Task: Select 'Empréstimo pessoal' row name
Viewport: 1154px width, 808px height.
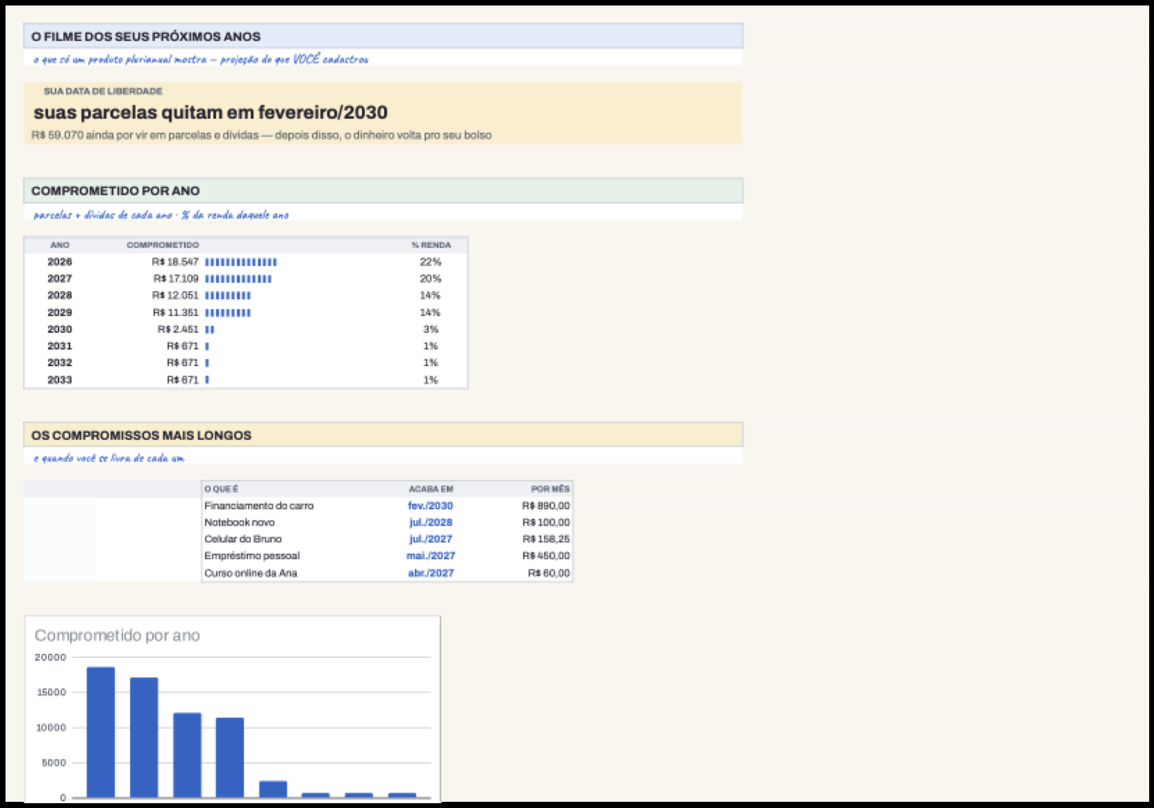Action: (252, 555)
